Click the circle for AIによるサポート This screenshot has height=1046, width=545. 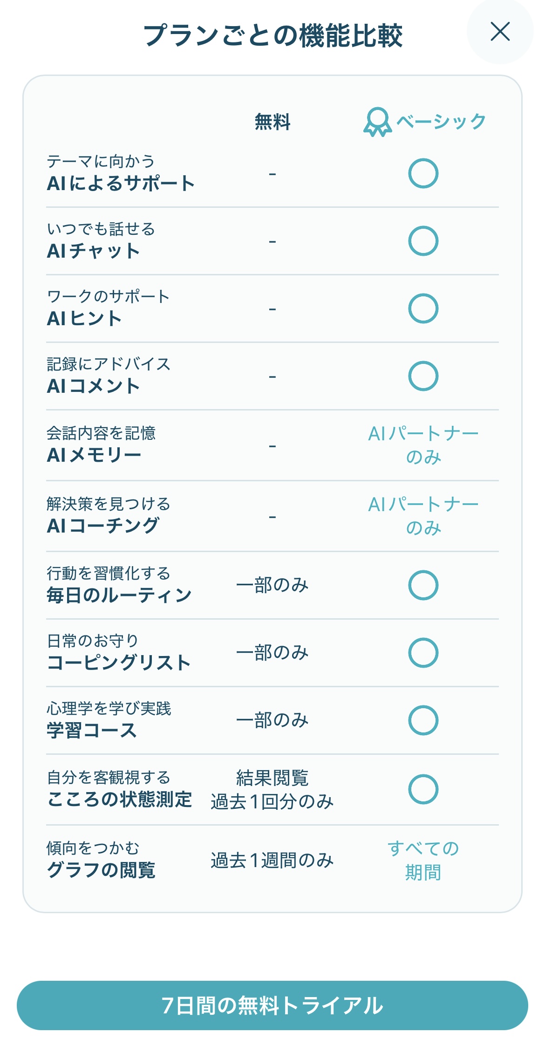(423, 173)
